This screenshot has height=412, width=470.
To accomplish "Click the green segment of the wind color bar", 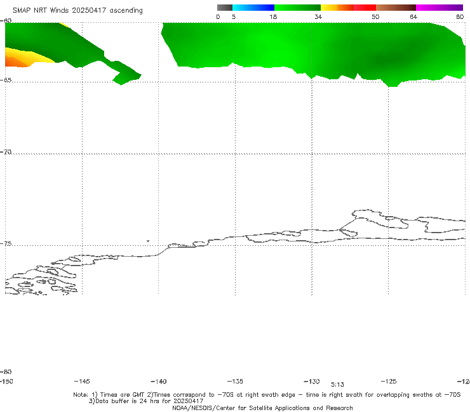I will [x=297, y=8].
